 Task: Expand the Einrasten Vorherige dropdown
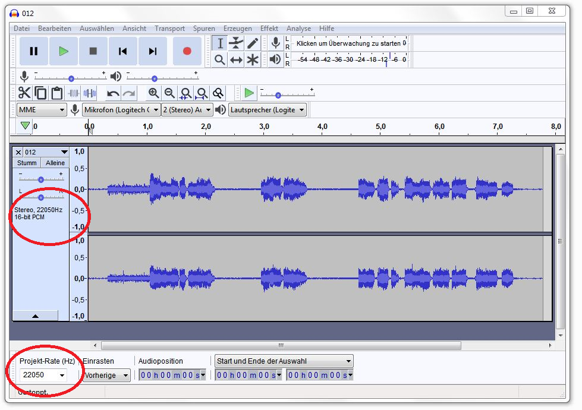[x=107, y=375]
